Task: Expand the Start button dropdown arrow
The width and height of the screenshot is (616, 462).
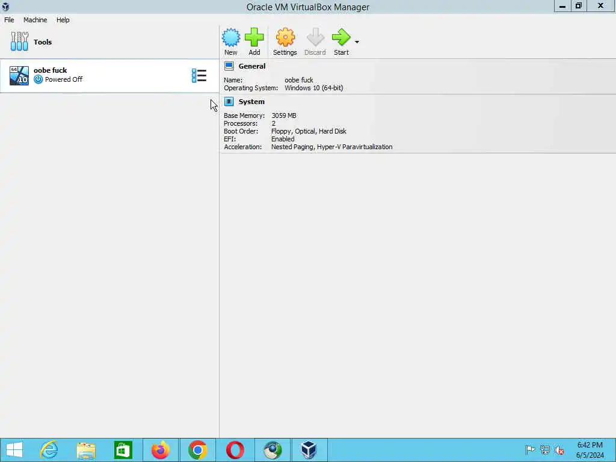Action: pos(357,42)
